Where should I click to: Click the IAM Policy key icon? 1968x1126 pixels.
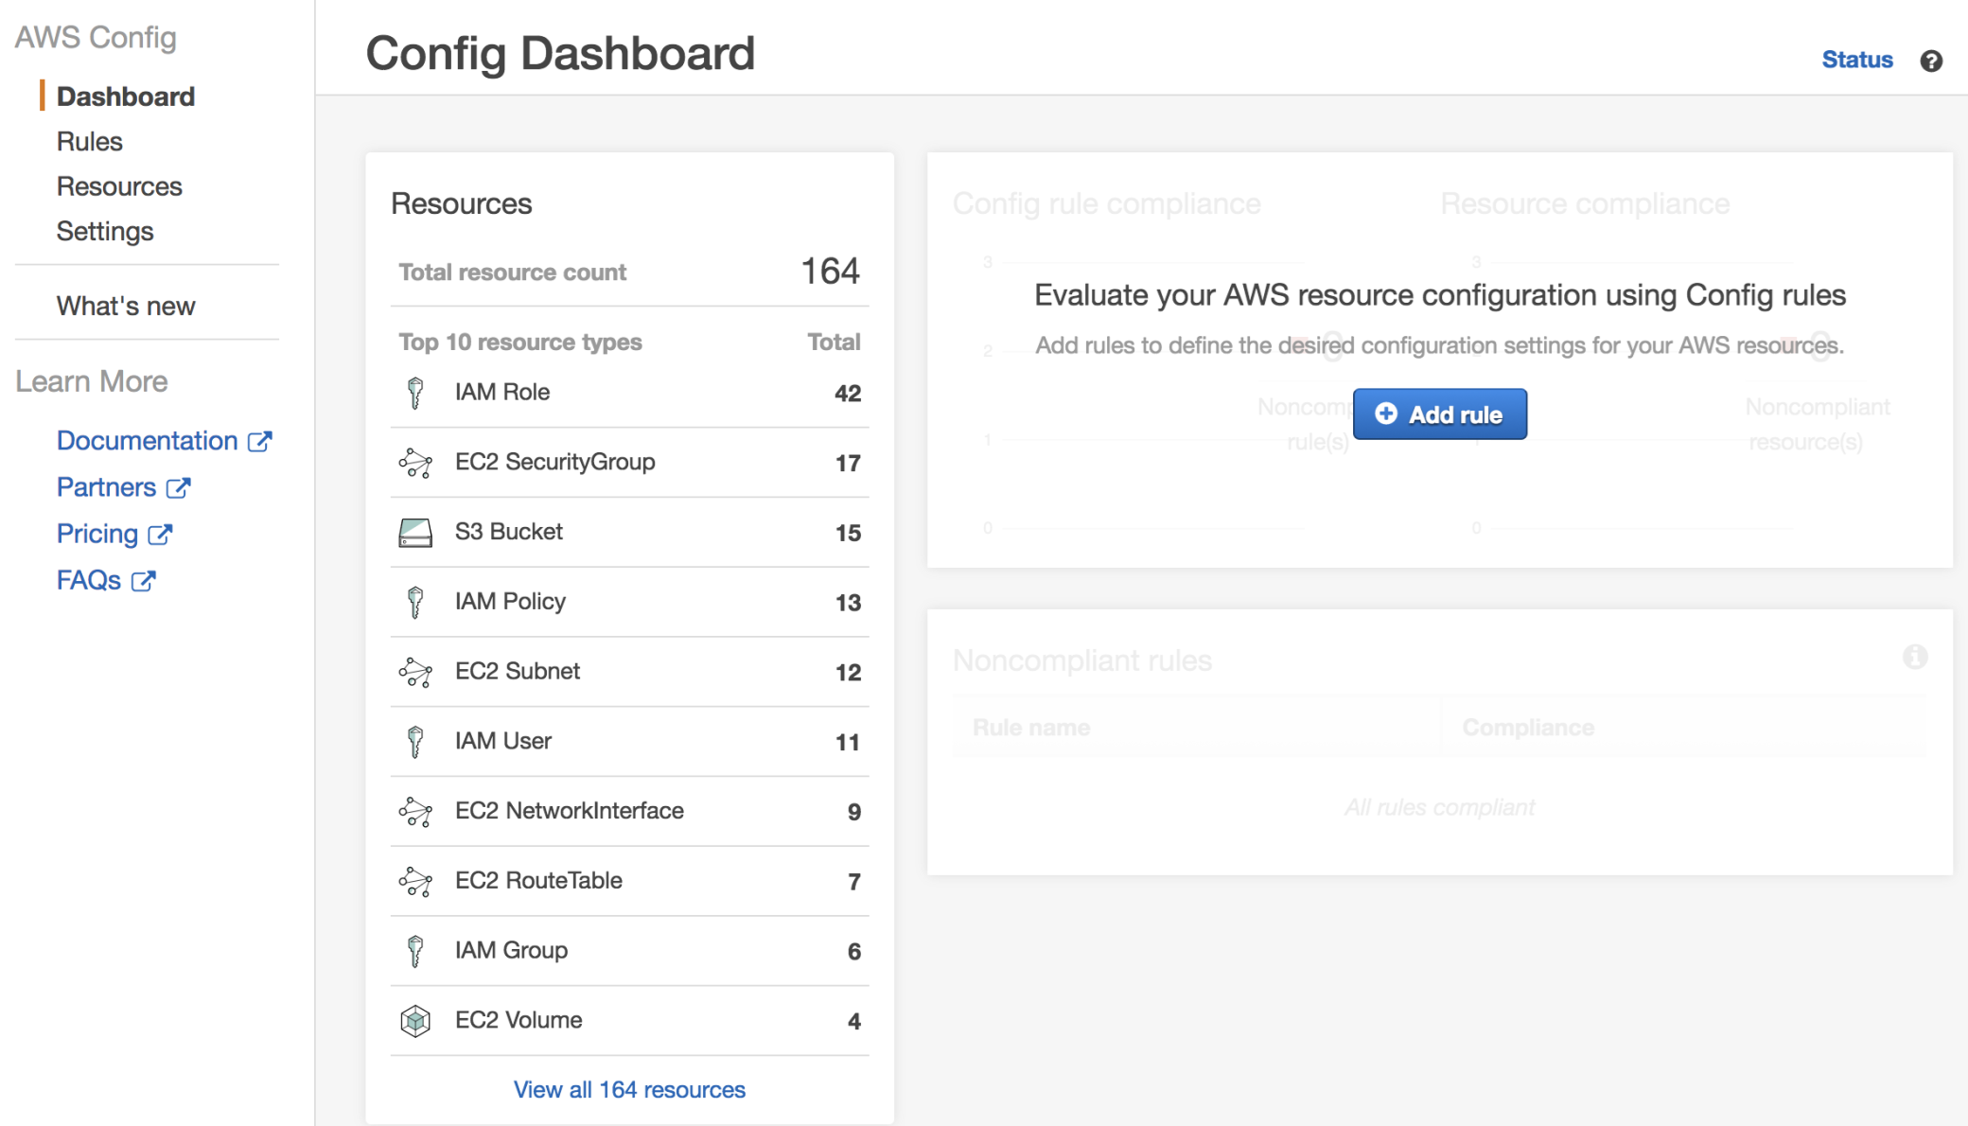(x=415, y=602)
